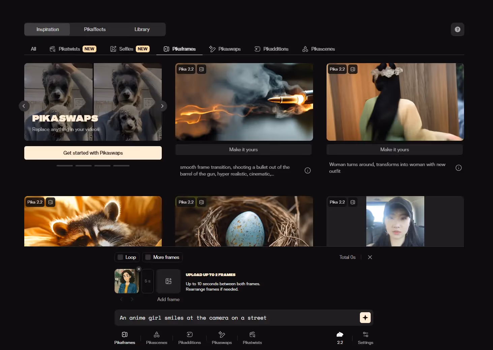Switch to the Inspiration tab

pyautogui.click(x=48, y=29)
